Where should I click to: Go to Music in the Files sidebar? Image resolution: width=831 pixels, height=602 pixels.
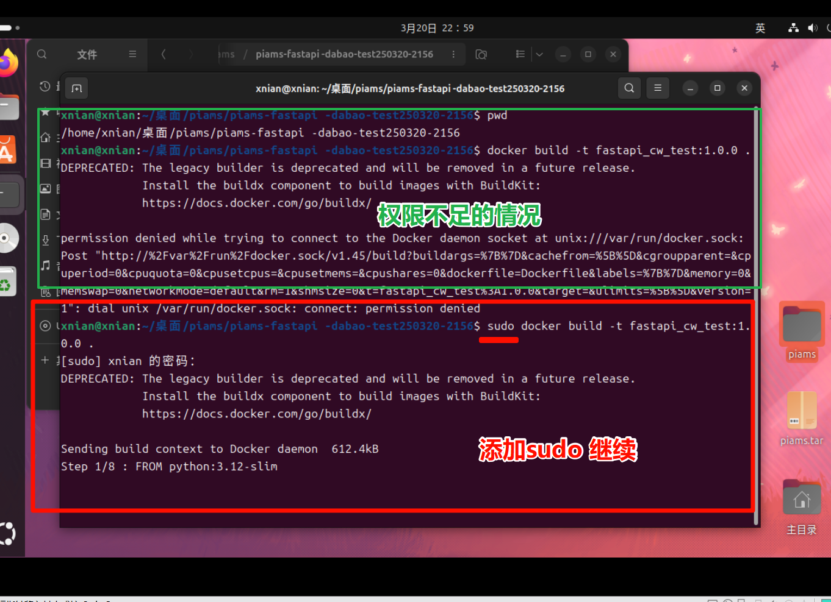pyautogui.click(x=45, y=265)
